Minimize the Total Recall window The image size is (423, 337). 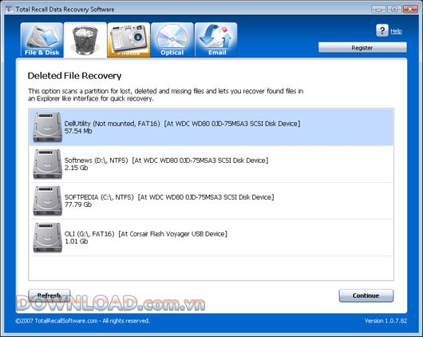378,9
